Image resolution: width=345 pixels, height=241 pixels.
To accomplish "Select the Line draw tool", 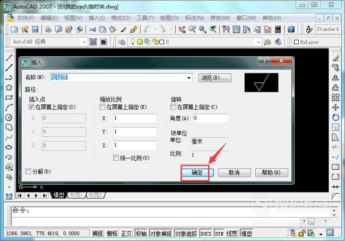I will pos(9,58).
